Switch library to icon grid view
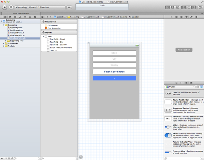Viewport: 204px width, 160px height. 198,87
